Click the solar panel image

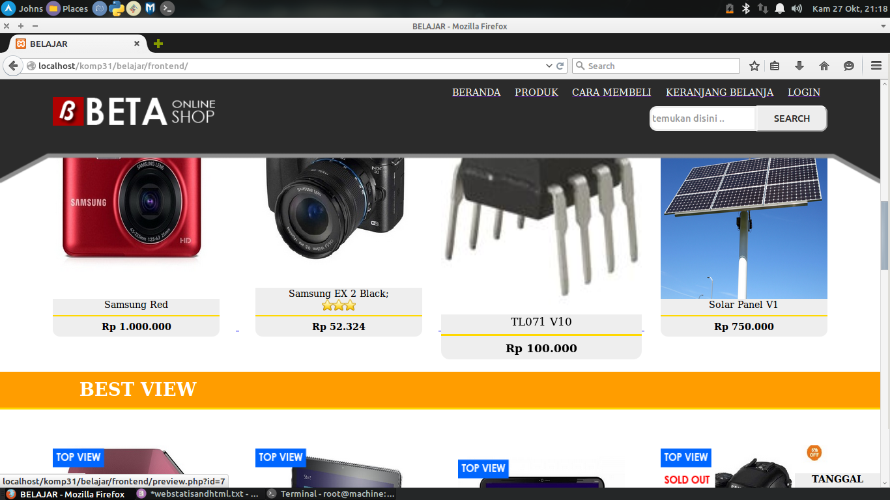(744, 228)
